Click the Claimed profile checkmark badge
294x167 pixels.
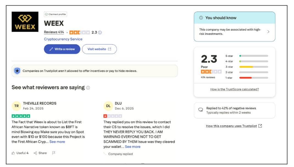46,14
